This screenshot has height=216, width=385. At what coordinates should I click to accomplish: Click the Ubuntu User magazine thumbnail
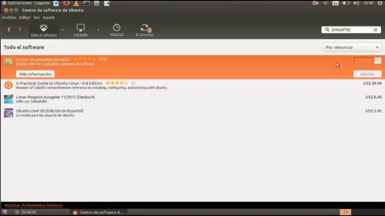click(x=8, y=113)
